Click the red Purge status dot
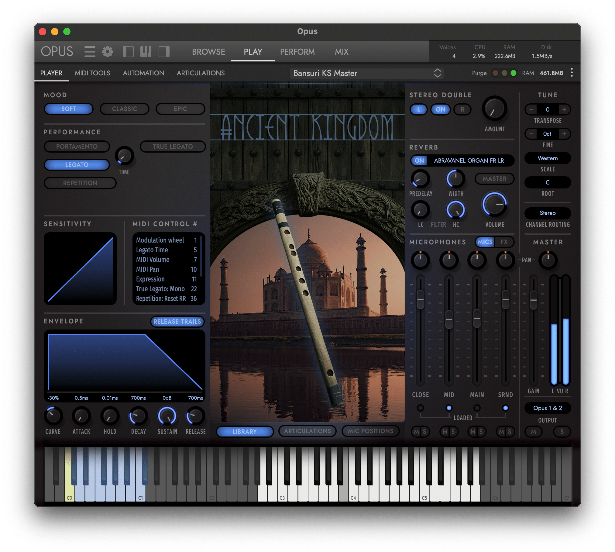The height and width of the screenshot is (552, 615). [x=495, y=73]
